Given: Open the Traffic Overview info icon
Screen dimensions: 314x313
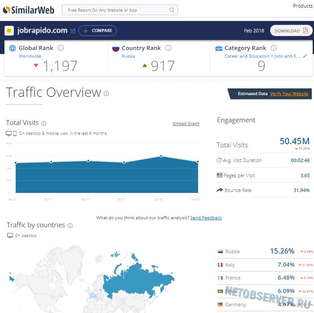Looking at the screenshot, I should point(106,93).
